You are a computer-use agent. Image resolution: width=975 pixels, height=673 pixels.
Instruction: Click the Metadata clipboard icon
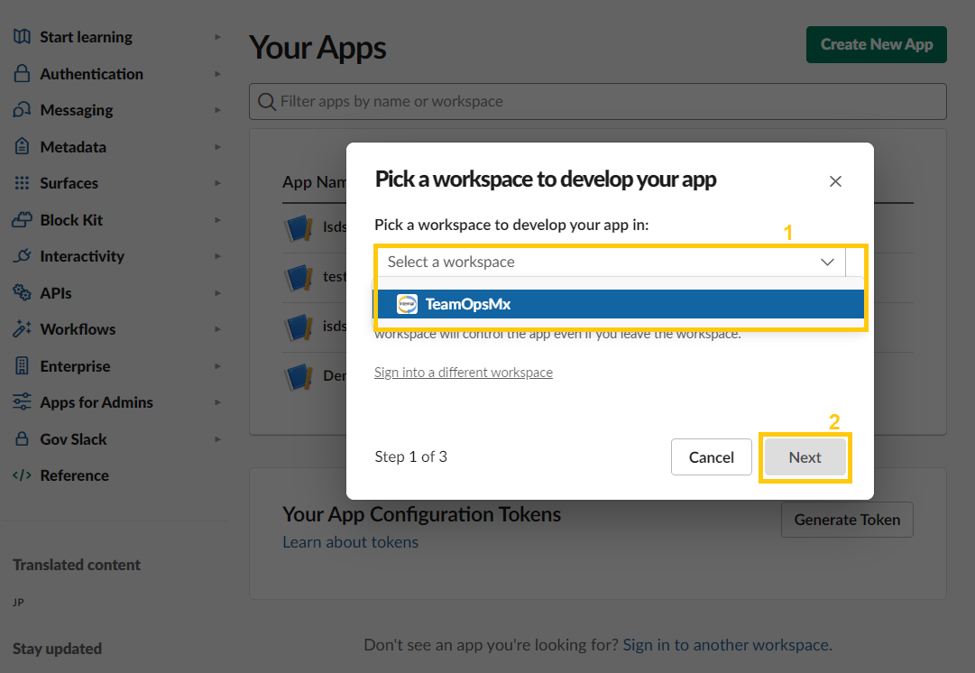coord(23,147)
